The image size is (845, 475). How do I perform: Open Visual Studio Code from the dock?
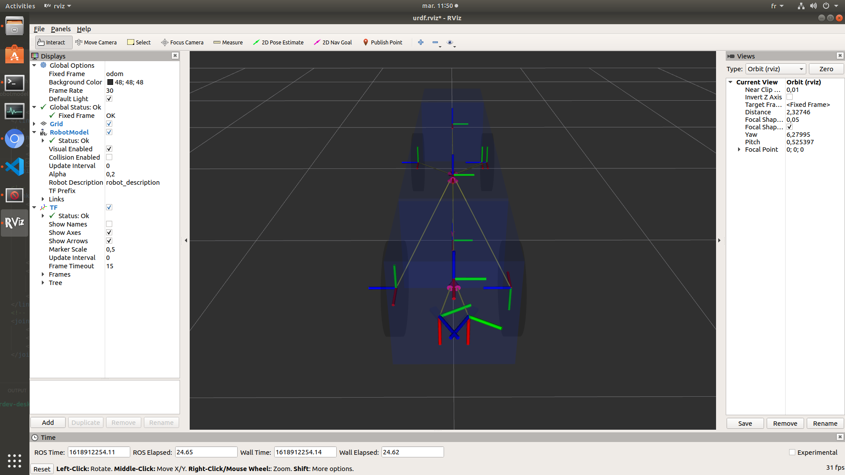15,167
